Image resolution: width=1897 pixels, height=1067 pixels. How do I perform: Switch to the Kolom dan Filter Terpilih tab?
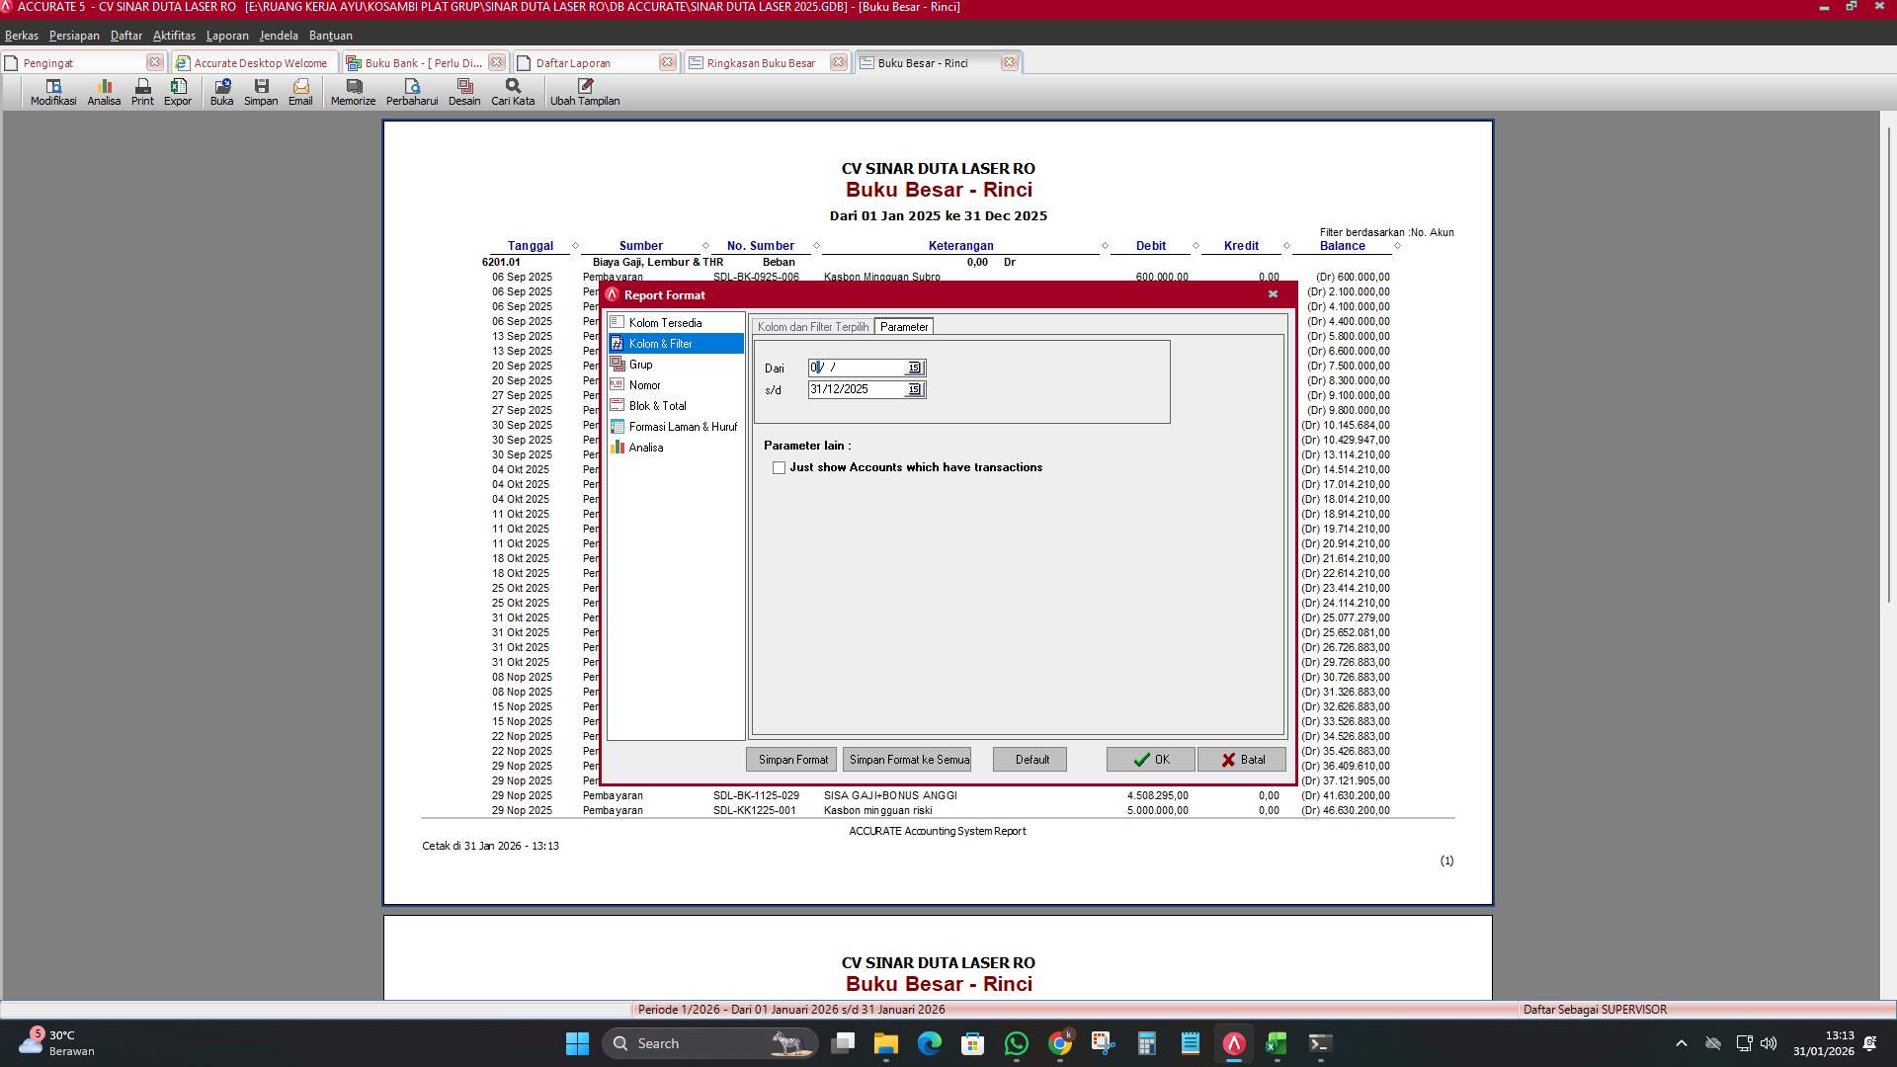(810, 325)
